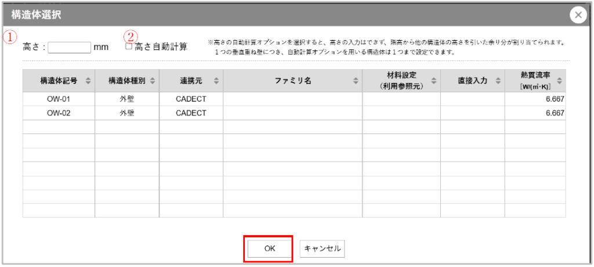Click sort arrows for 材料設定 column
The height and width of the screenshot is (267, 594).
(x=433, y=81)
